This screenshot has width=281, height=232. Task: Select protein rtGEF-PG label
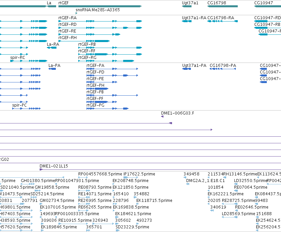95,105
